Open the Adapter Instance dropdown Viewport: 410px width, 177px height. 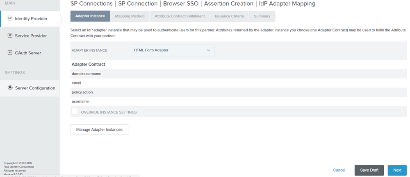click(172, 50)
